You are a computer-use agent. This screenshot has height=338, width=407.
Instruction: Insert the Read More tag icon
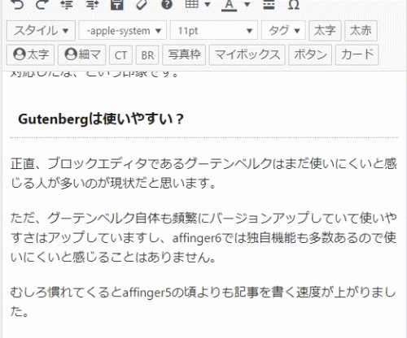coord(269,4)
